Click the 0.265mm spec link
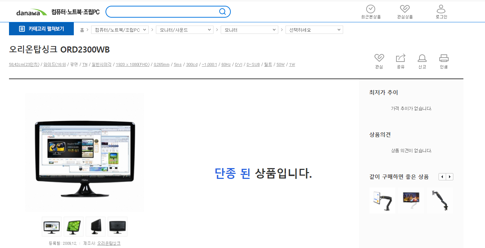 (x=161, y=64)
